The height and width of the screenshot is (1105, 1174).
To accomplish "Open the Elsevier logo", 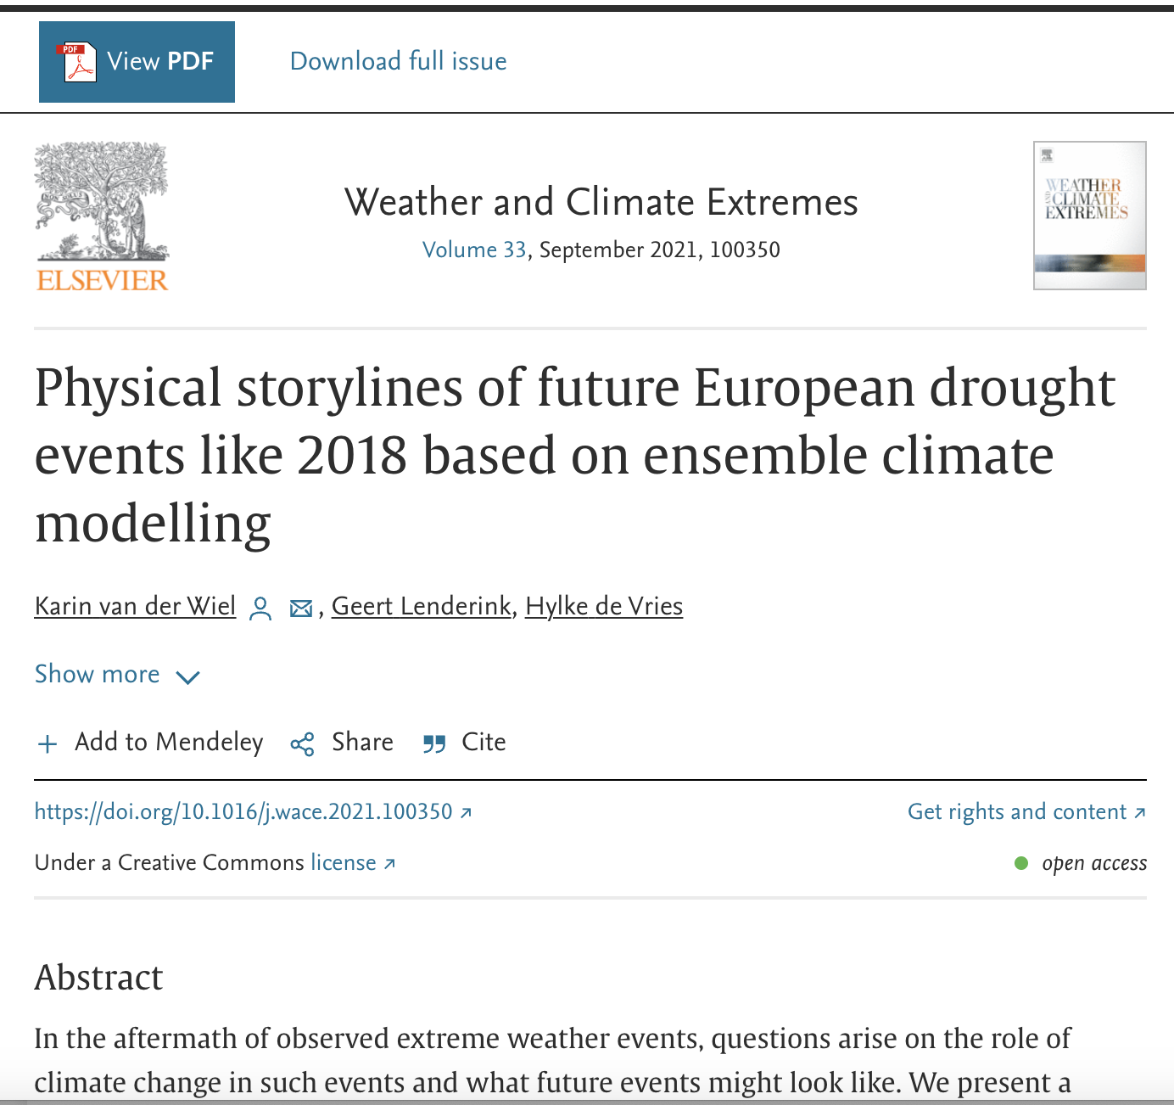I will point(102,217).
